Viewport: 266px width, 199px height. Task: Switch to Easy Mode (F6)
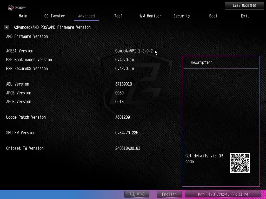point(241,5)
